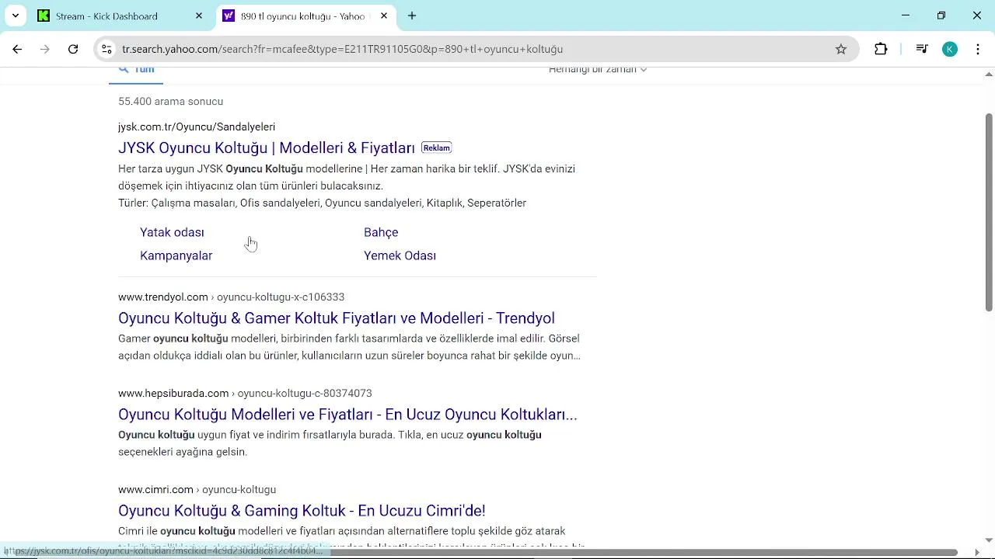Screen dimensions: 995x559
Task: Close the Yahoo search tab
Action: [x=384, y=16]
